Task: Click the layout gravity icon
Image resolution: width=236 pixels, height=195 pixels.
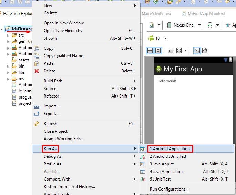Action: point(179,51)
